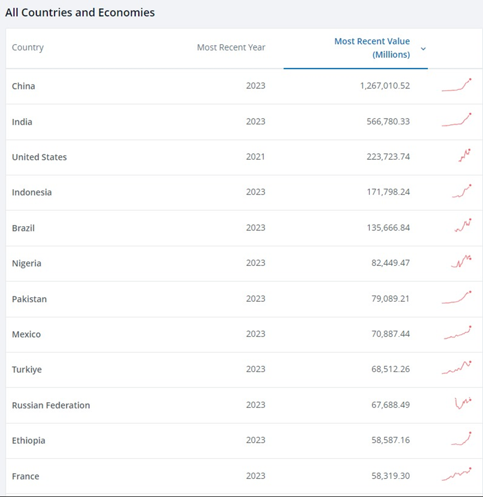Open Nigeria's sparkline chart

(461, 262)
